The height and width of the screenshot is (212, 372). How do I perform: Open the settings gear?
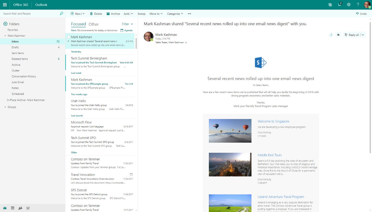click(349, 5)
